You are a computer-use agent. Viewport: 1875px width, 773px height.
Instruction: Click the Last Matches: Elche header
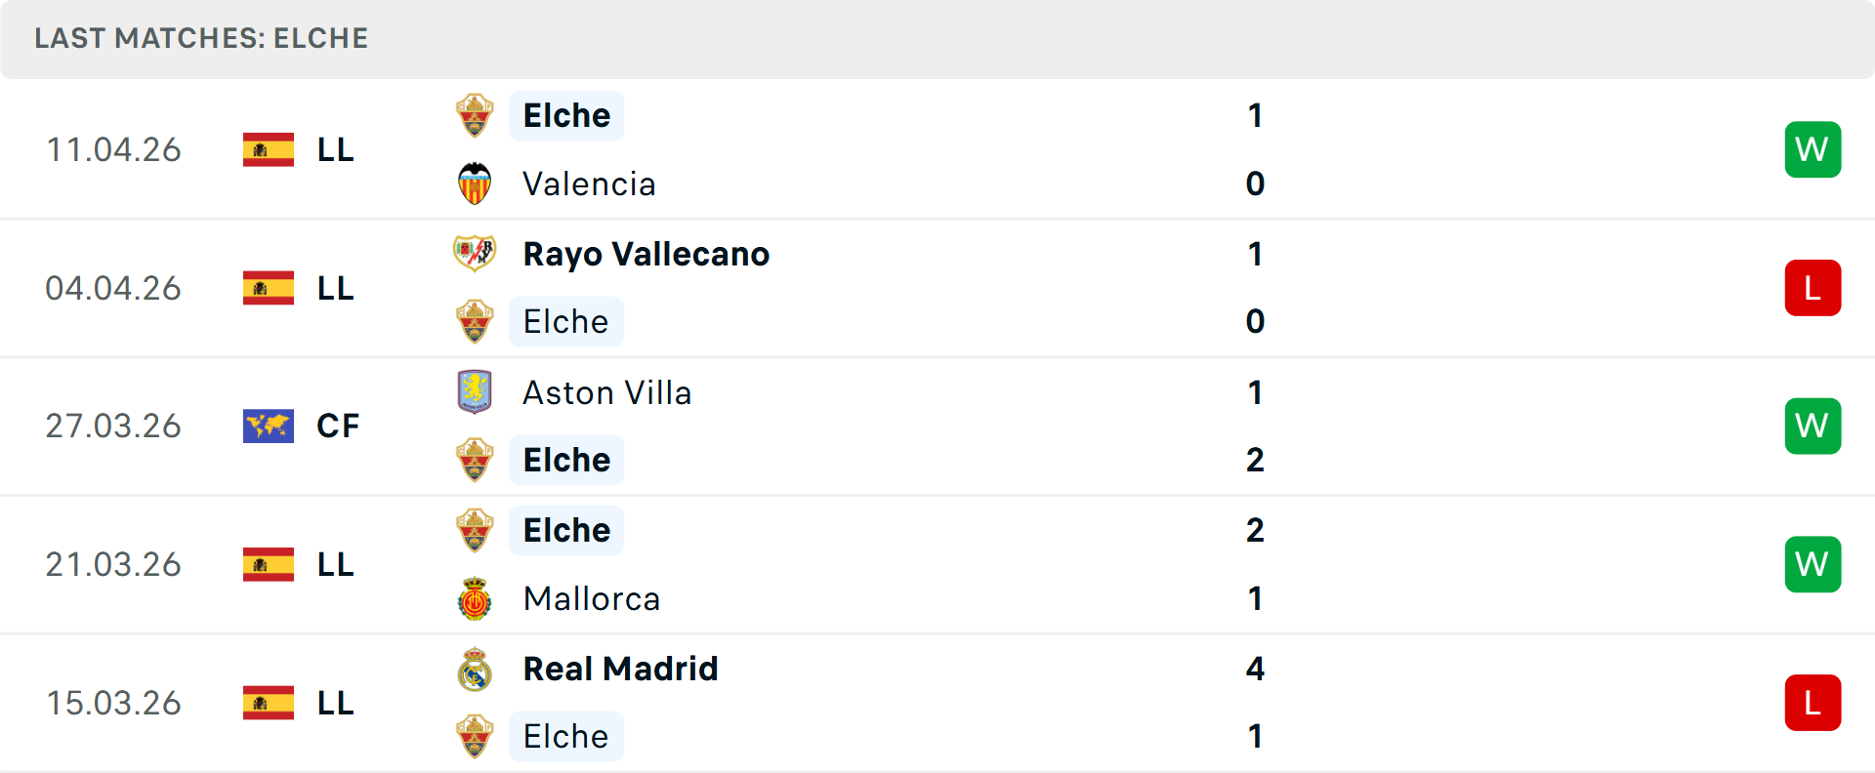click(201, 38)
